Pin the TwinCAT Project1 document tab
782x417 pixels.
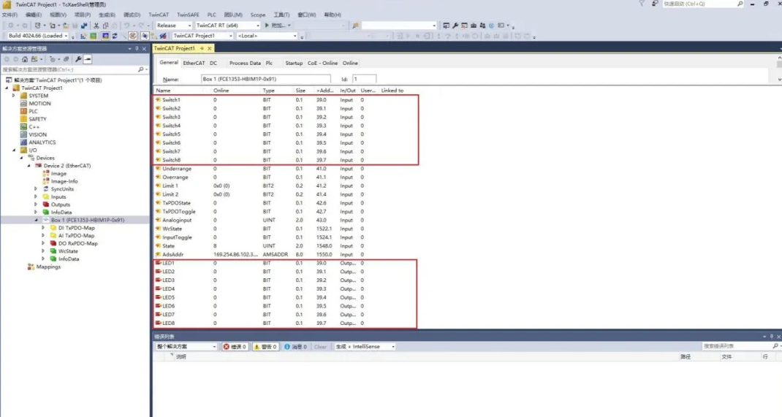click(202, 48)
